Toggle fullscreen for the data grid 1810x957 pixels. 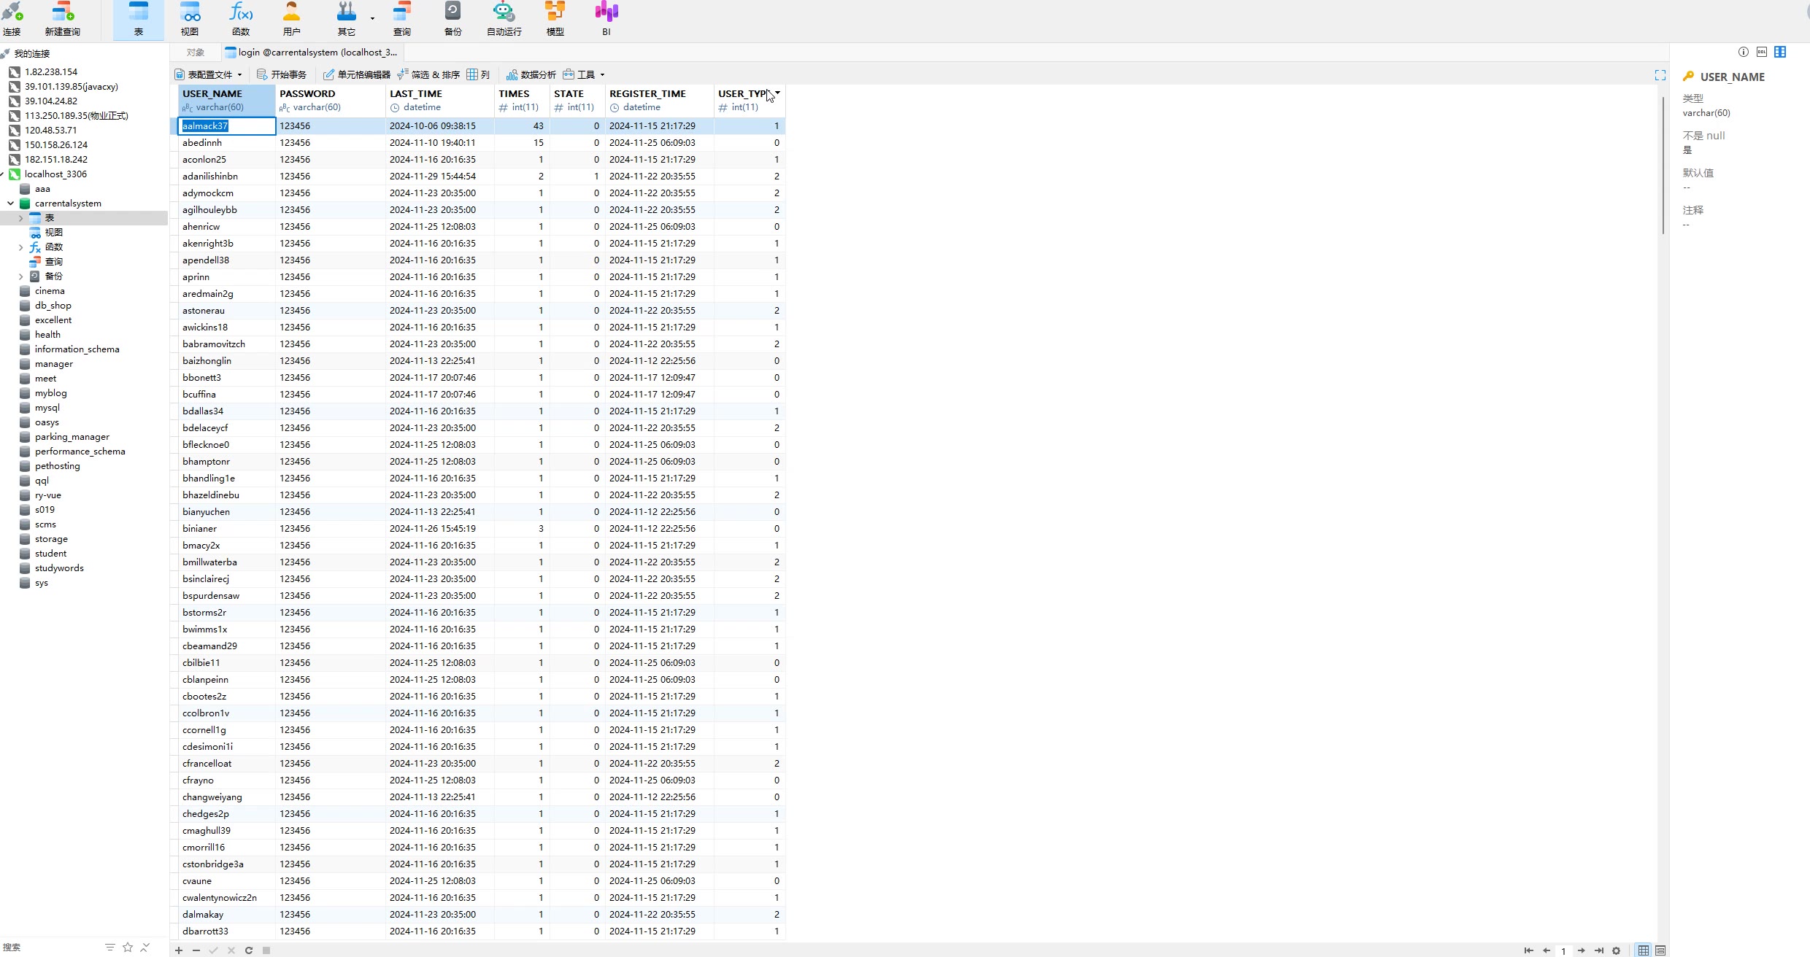pos(1660,75)
